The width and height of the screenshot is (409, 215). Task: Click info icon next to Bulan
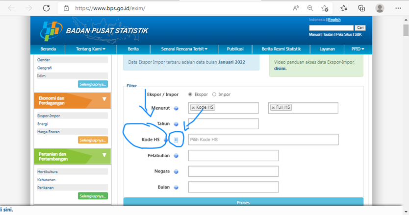pos(176,188)
